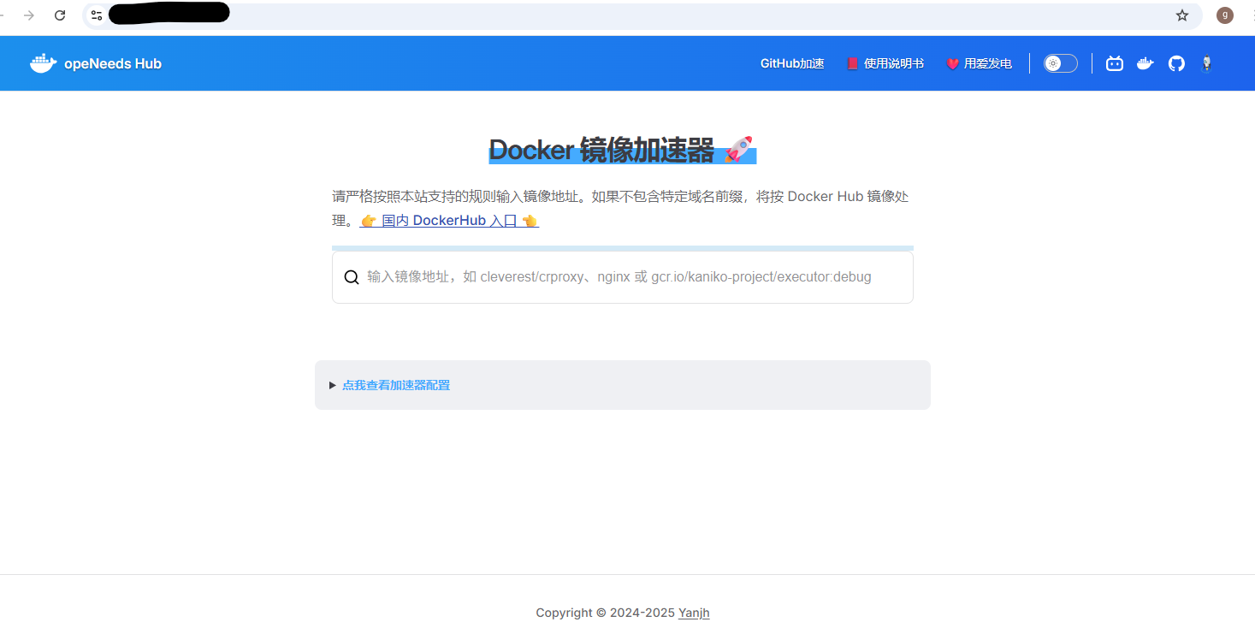Screen dimensions: 1255x634
Task: Focus the image address search input field
Action: [633, 277]
